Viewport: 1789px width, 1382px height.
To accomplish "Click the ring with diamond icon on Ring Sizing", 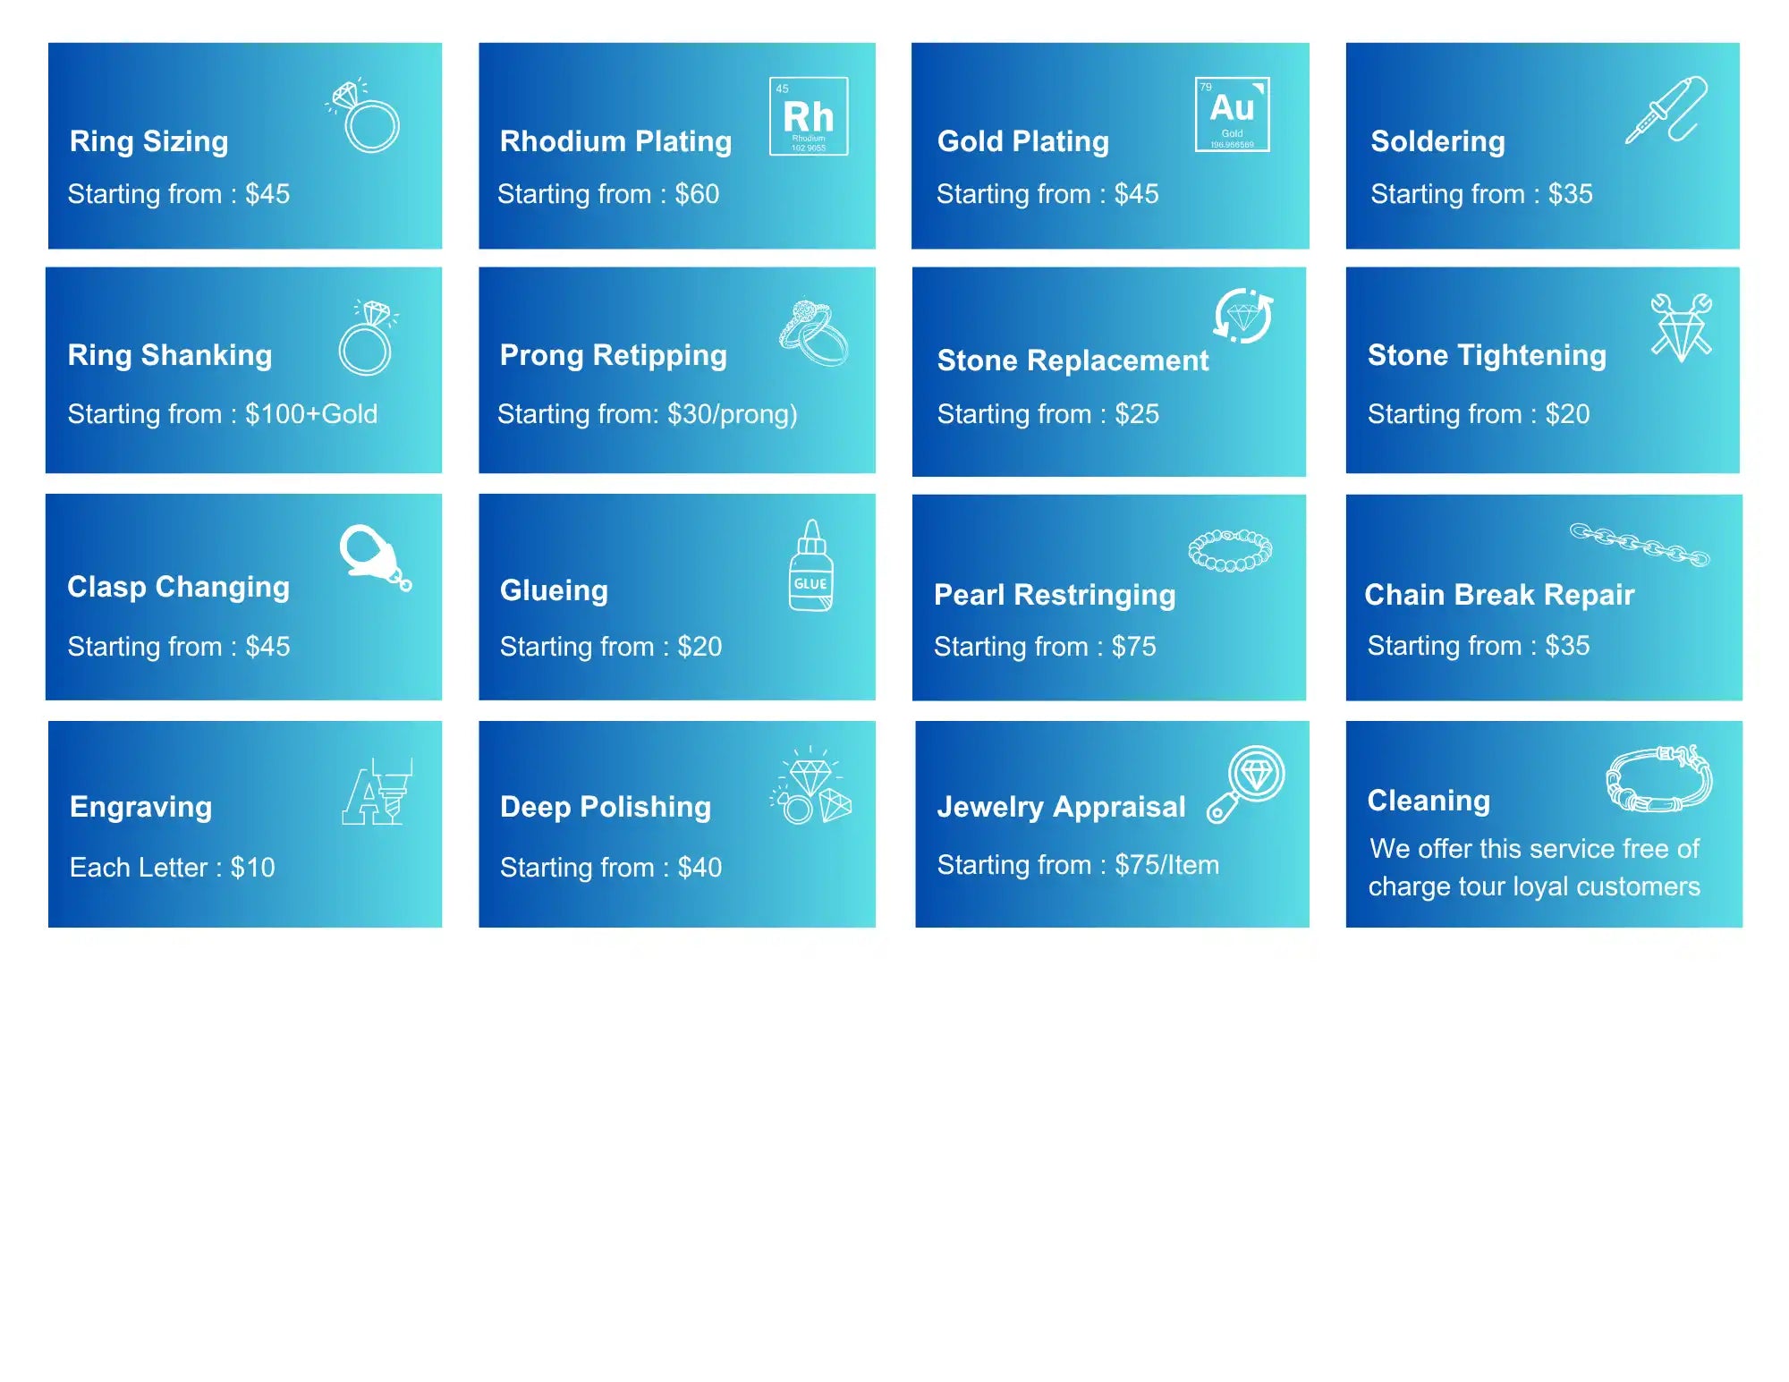I will point(362,115).
